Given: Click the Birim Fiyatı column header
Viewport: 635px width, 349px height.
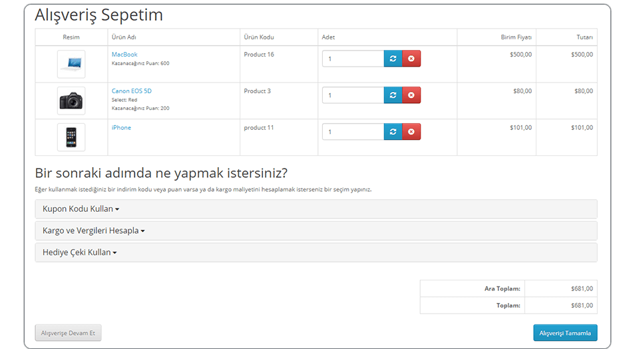Looking at the screenshot, I should click(x=516, y=37).
